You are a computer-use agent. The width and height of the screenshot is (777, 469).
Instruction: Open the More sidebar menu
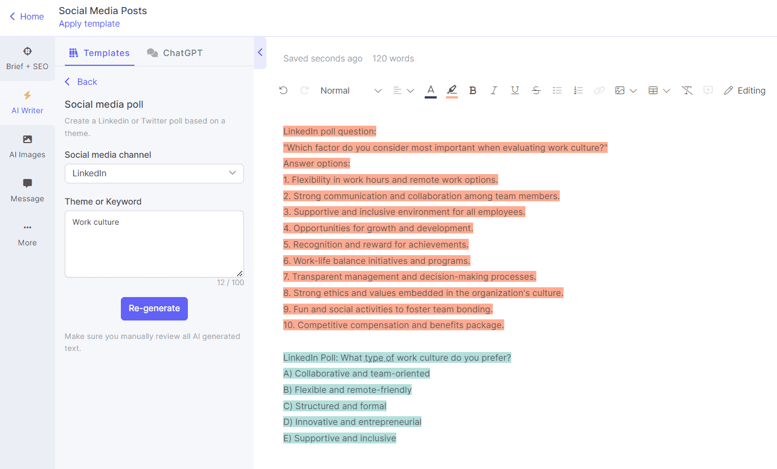[x=27, y=235]
